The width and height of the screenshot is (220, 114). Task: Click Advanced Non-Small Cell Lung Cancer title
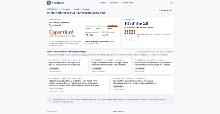[x=135, y=82]
